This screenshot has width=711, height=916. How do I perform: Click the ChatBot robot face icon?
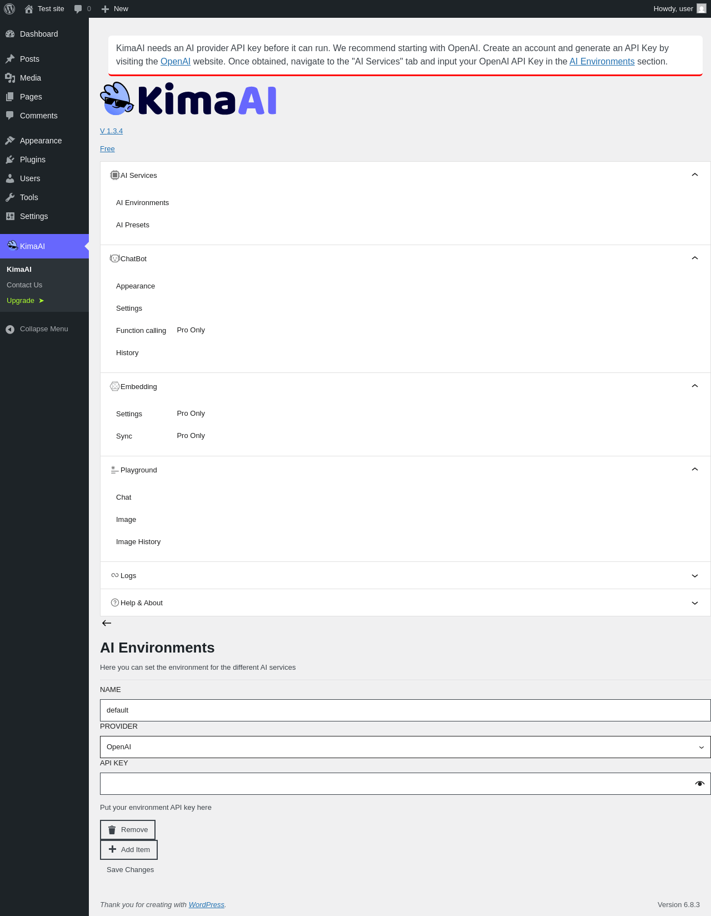click(115, 258)
